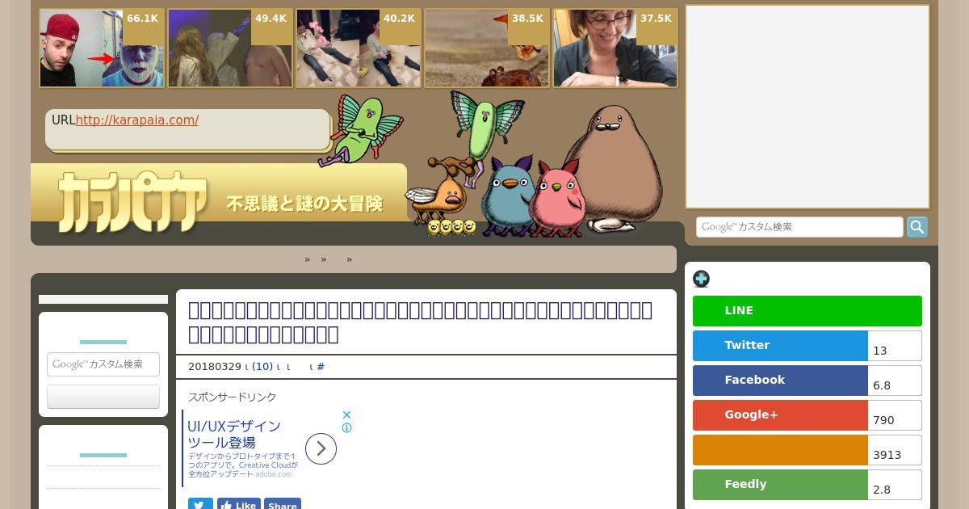This screenshot has width=969, height=509.
Task: Open the 66.1K thumbnail with red arrow
Action: click(102, 48)
